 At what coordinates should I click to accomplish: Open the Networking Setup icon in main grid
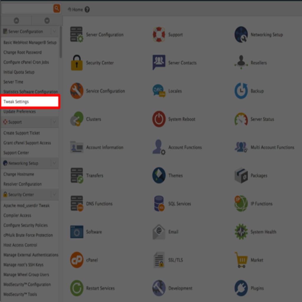[x=241, y=35]
